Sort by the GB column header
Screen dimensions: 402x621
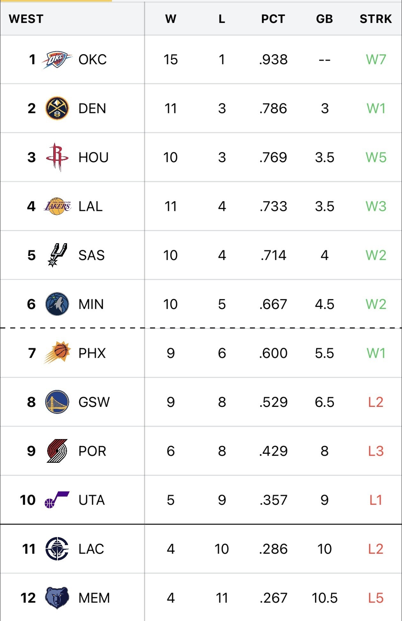[x=324, y=19]
